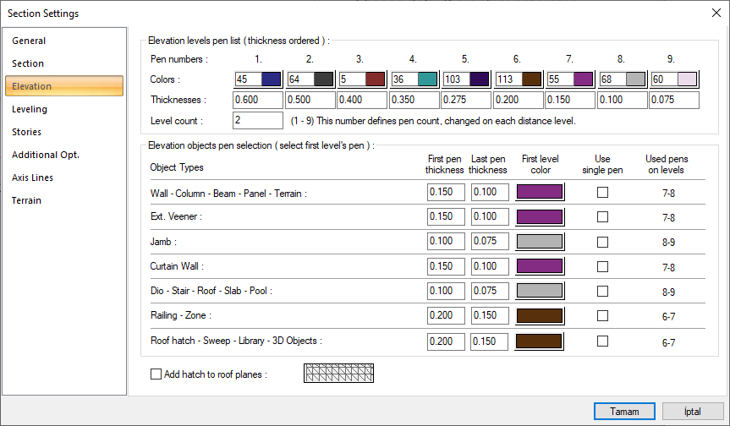
Task: Switch to the Leveling tab
Action: tap(30, 109)
